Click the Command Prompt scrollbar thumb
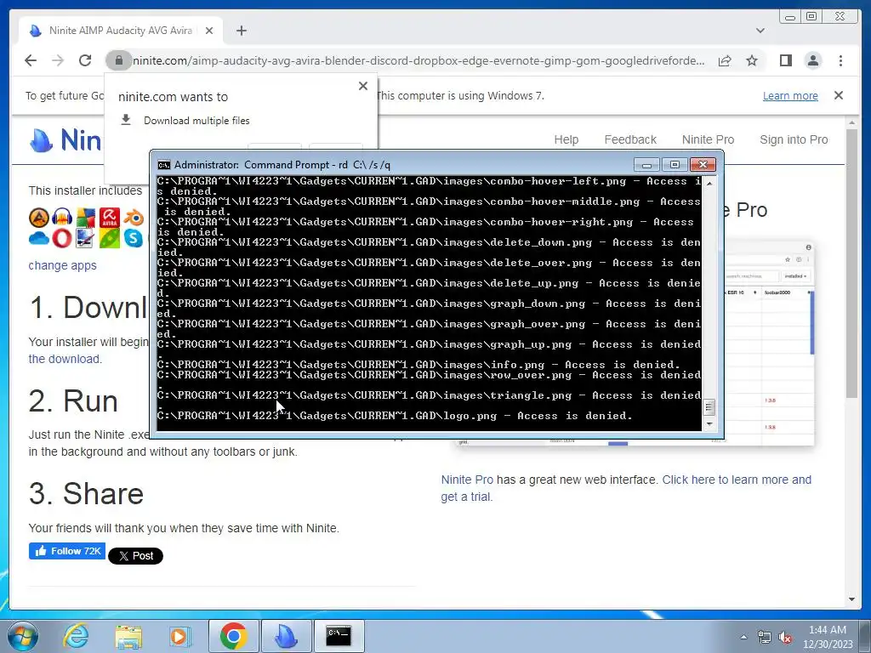The width and height of the screenshot is (871, 653). coord(709,407)
